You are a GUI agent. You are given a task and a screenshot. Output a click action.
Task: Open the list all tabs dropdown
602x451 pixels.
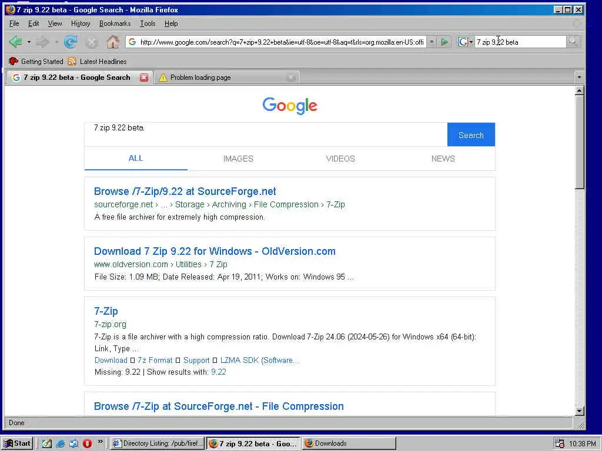point(579,77)
